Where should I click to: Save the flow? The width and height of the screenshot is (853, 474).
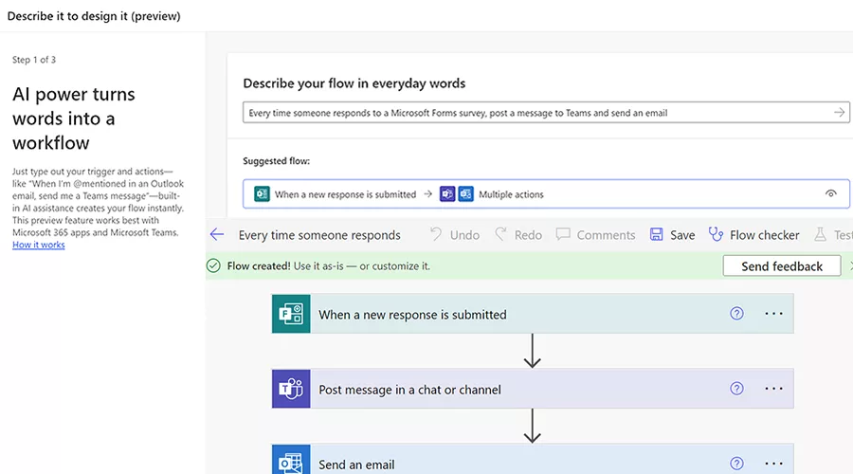[672, 234]
